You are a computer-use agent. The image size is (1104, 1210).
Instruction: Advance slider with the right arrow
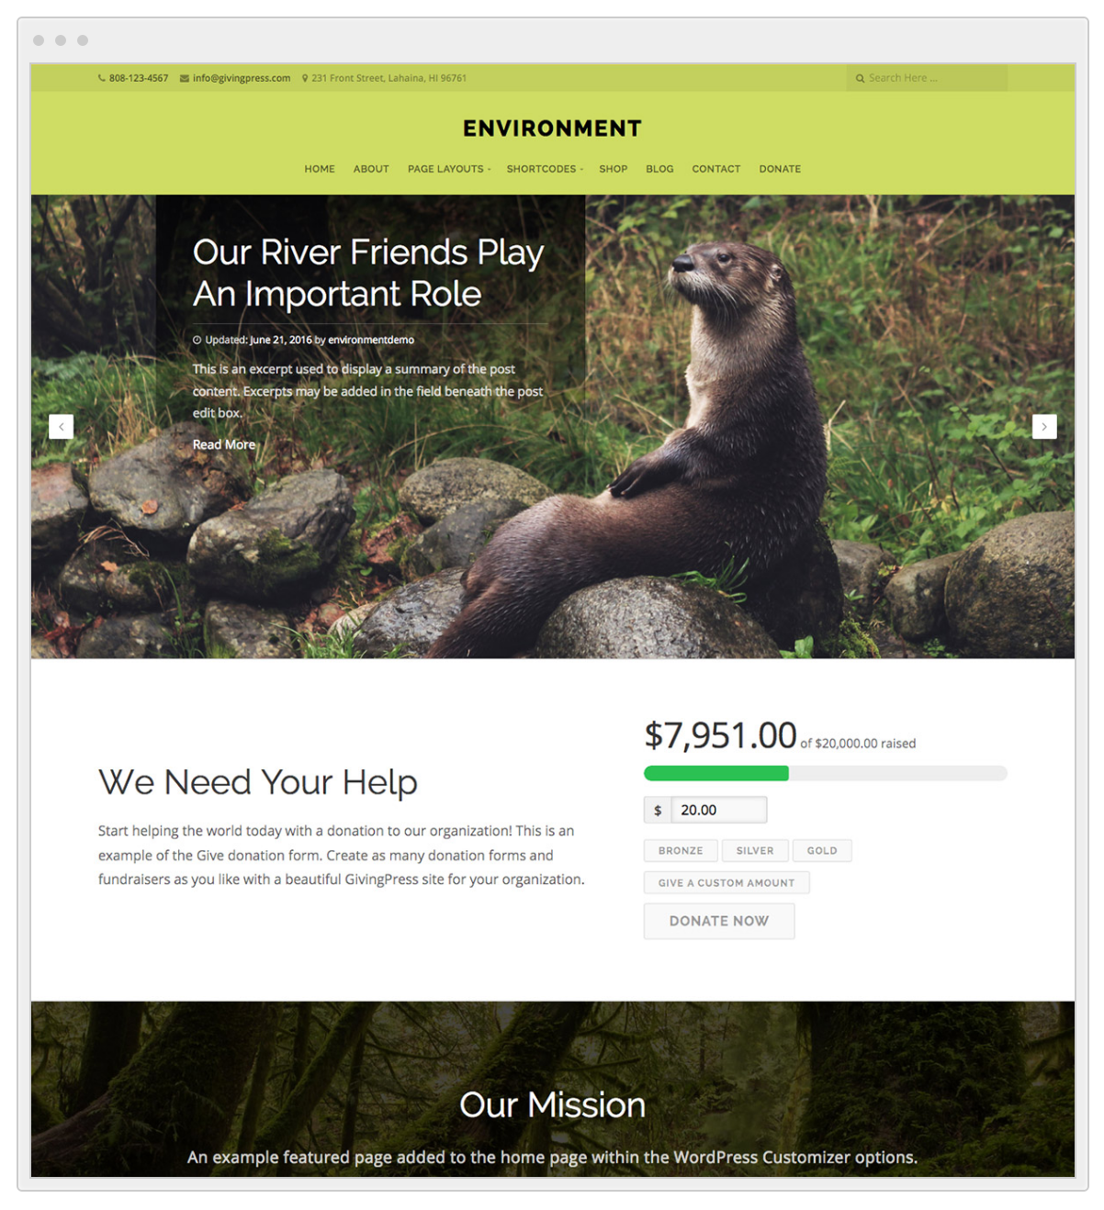coord(1044,426)
